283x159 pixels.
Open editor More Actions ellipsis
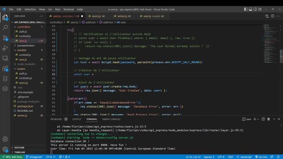coord(278,16)
